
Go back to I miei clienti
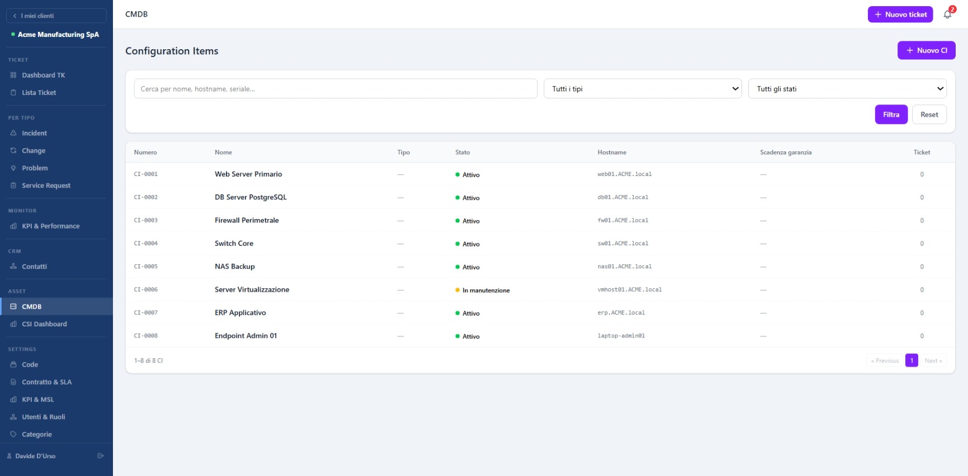[x=56, y=16]
